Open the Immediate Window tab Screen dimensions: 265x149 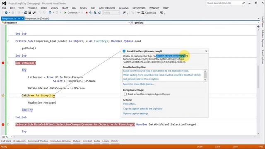click(60, 141)
